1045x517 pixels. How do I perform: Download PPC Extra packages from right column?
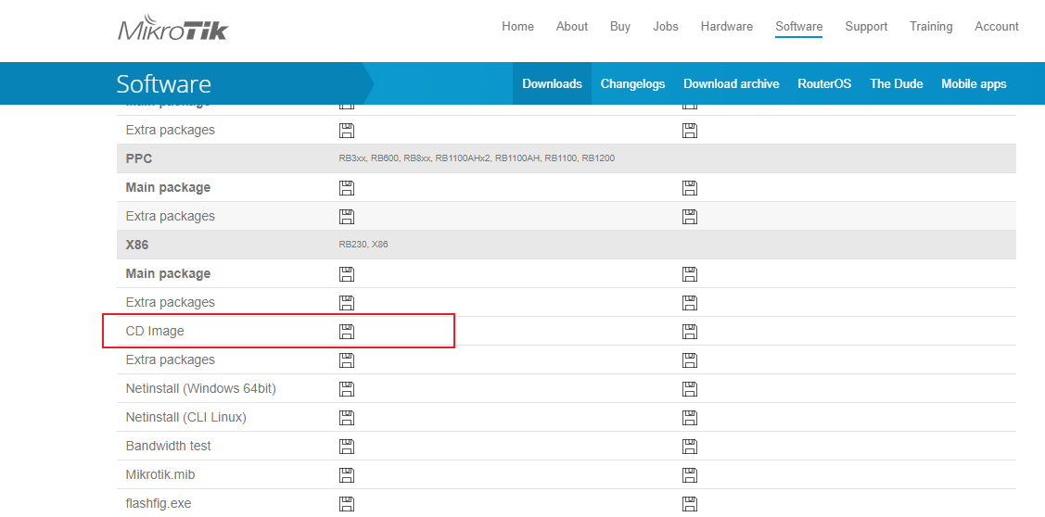690,217
